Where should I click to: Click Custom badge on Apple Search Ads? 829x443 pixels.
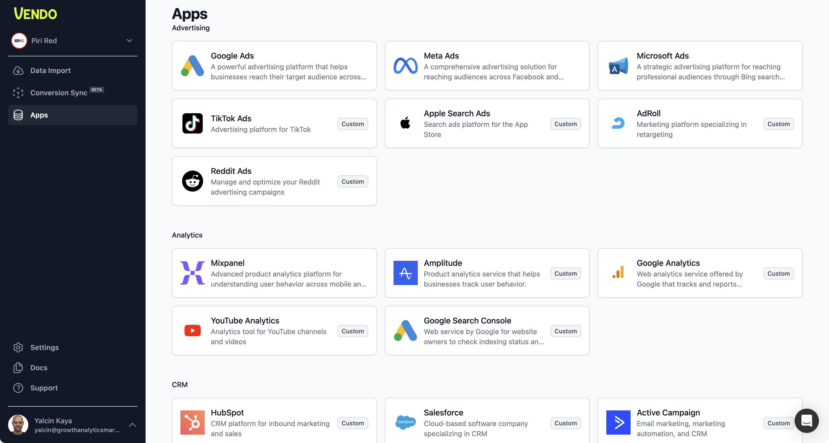tap(565, 124)
